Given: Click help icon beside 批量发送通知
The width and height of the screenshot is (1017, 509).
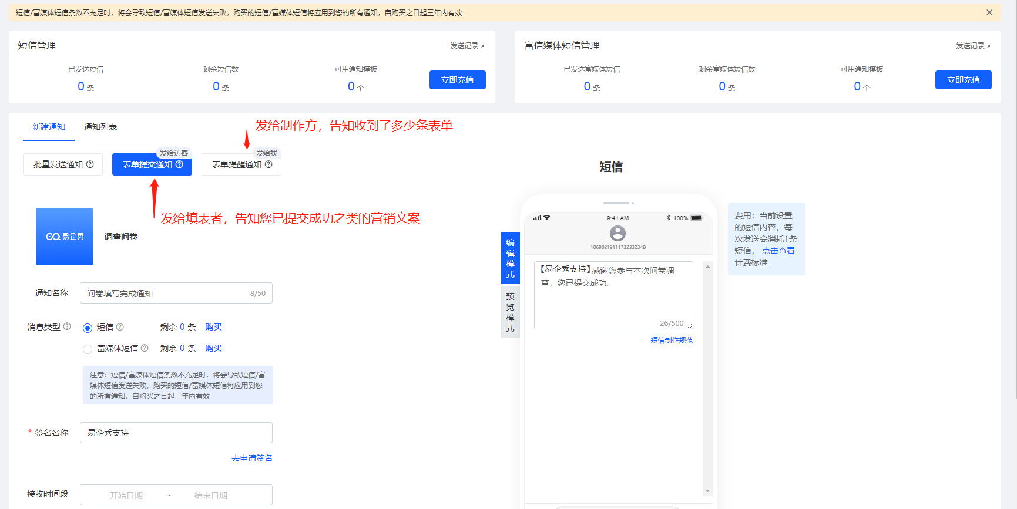Looking at the screenshot, I should (90, 164).
